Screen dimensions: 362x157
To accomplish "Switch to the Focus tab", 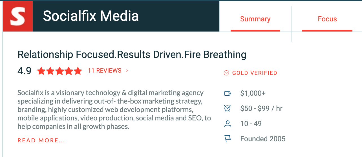I will coord(327,19).
